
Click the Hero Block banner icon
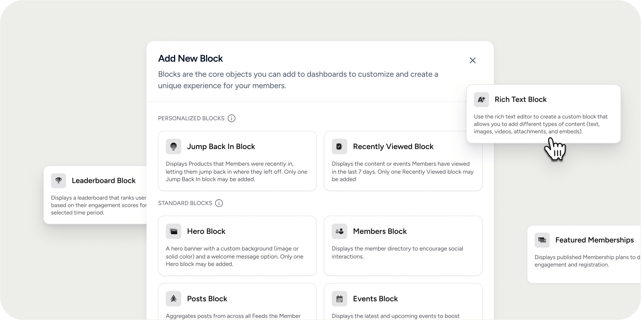click(x=173, y=231)
